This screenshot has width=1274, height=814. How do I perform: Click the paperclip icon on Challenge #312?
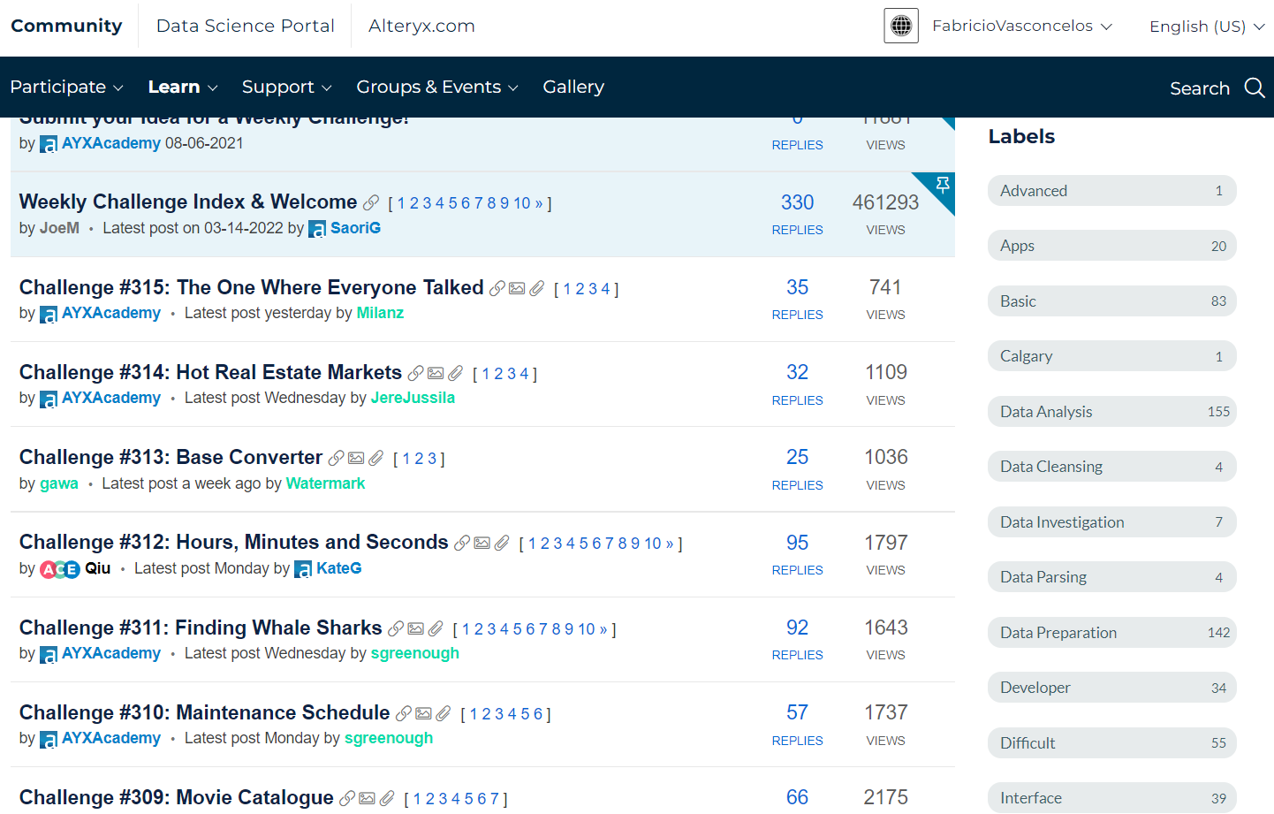502,543
